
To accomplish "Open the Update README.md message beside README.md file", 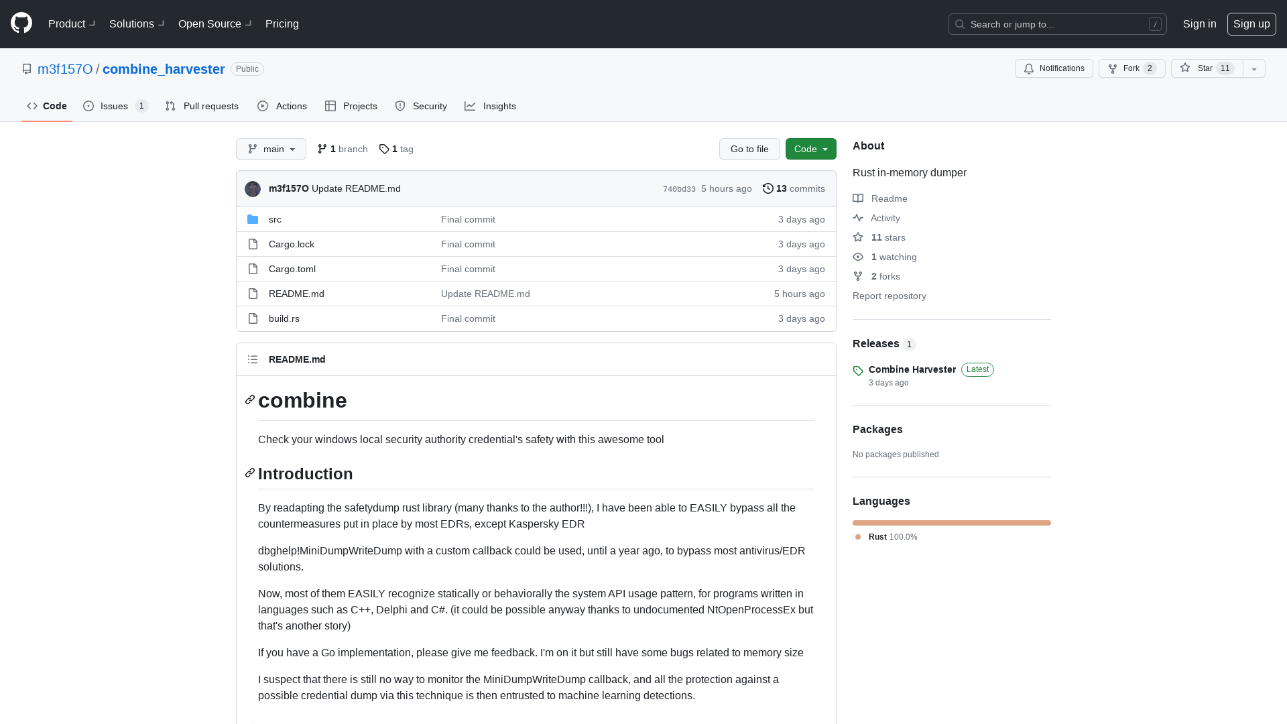I will click(485, 294).
